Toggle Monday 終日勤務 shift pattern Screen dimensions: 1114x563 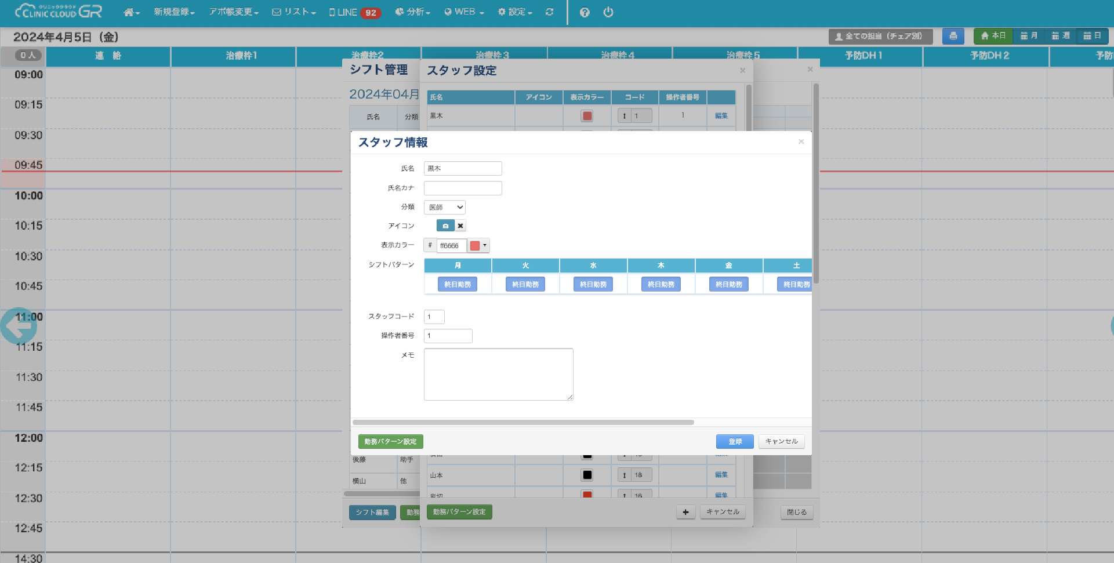[x=458, y=285]
